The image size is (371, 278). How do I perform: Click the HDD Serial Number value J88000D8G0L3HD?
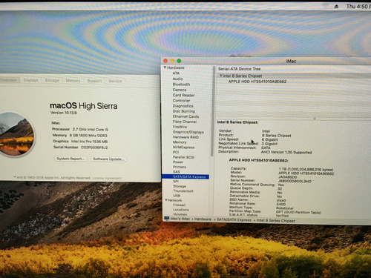click(x=295, y=182)
